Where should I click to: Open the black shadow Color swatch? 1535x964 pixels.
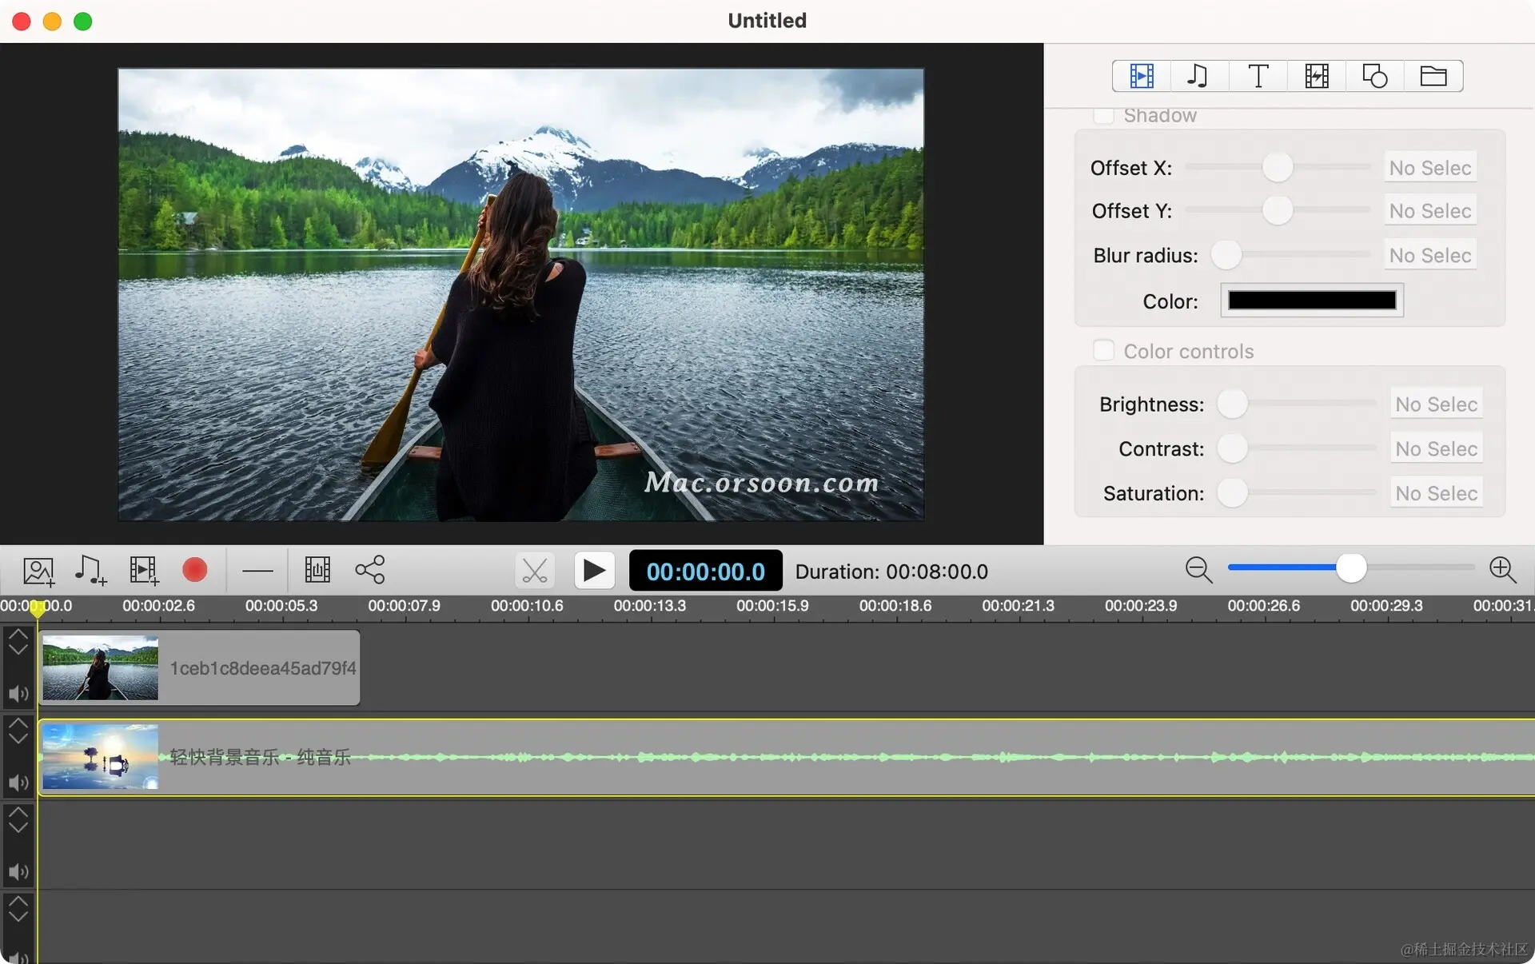[1311, 301]
